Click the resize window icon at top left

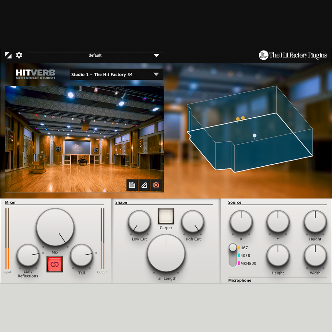click(8, 55)
